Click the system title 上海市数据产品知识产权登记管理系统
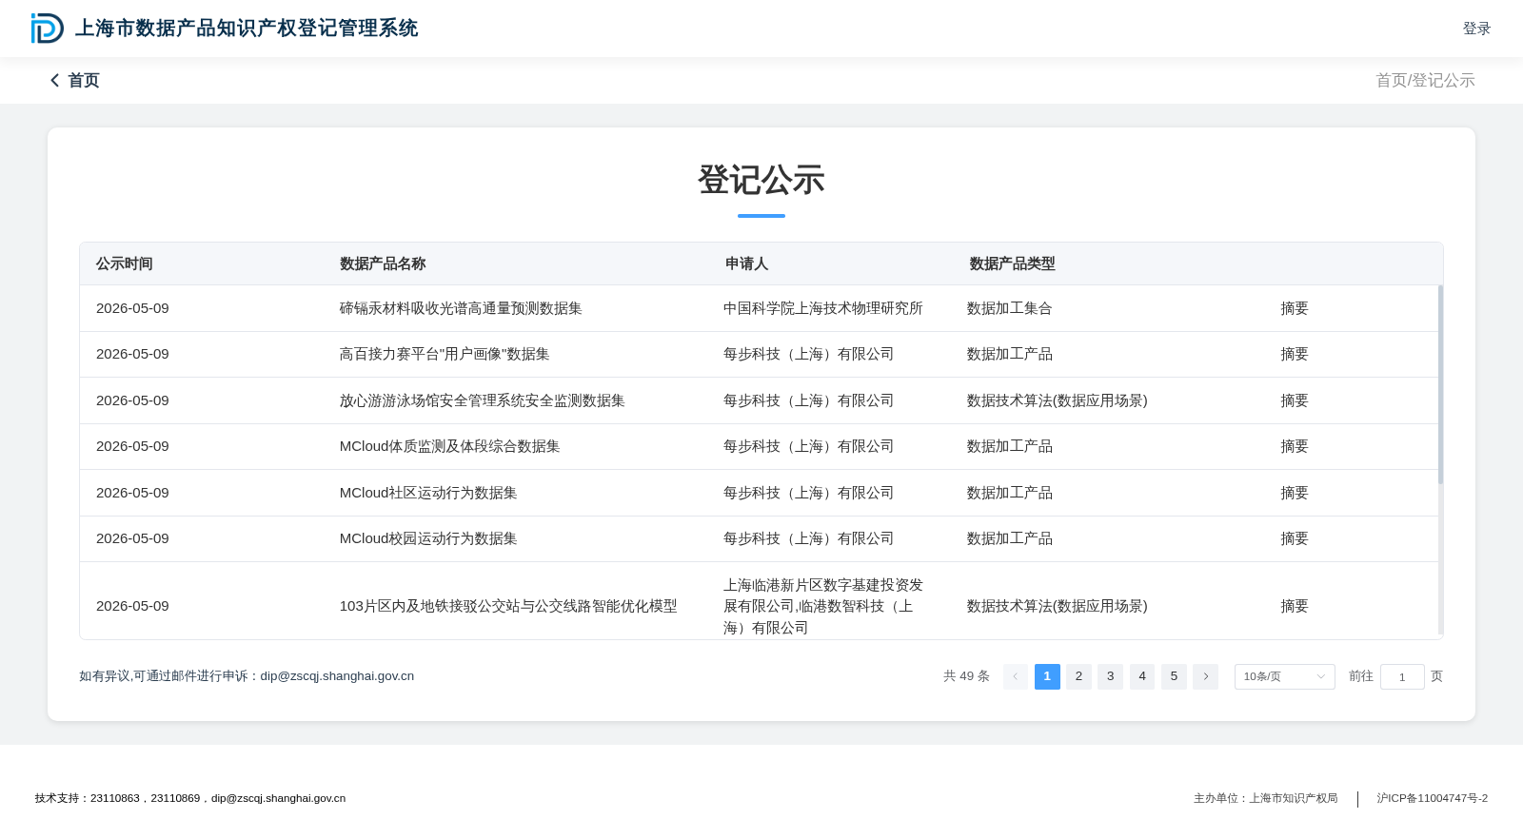The height and width of the screenshot is (819, 1523). pos(247,29)
